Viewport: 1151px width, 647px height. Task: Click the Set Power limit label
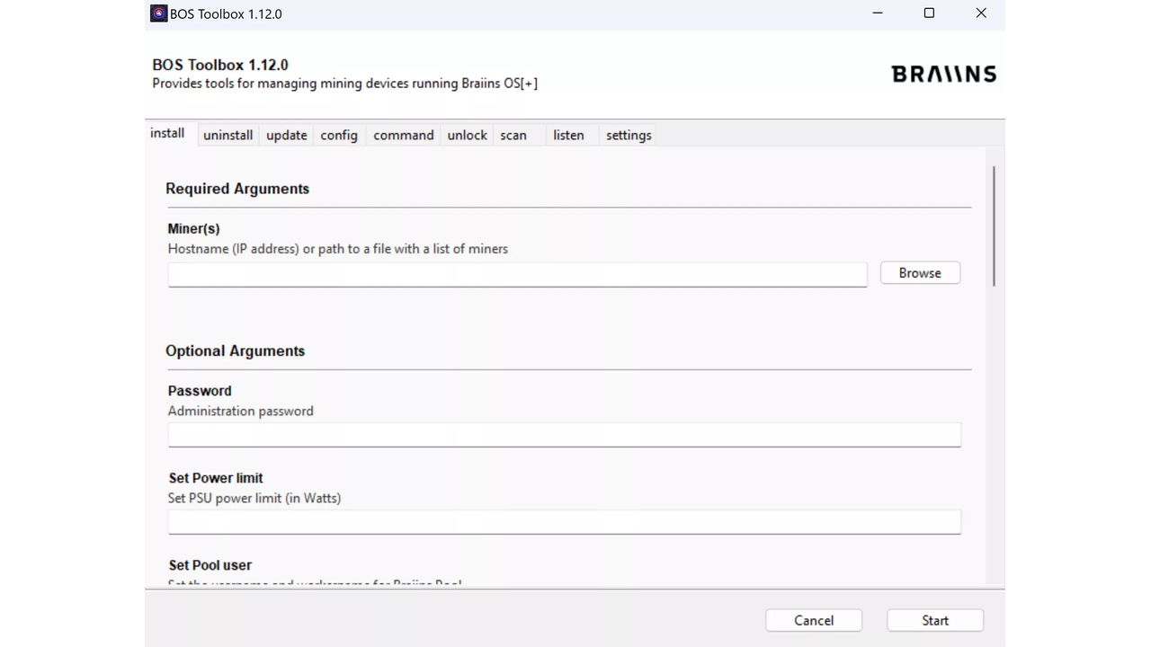tap(216, 478)
